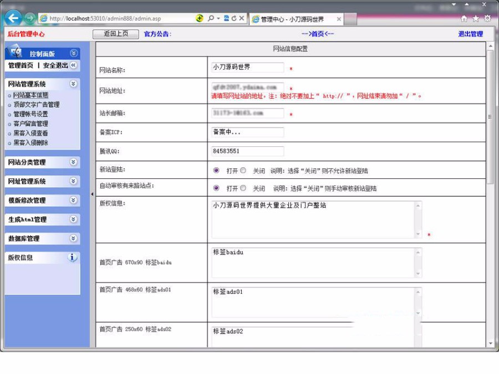Click the 版权信息 textarea

pos(317,219)
